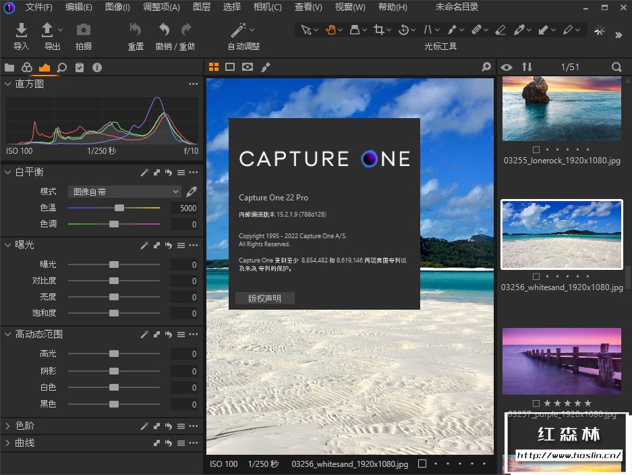Viewport: 632px width, 475px height.
Task: Select the Crop tool in cursor tools
Action: click(379, 30)
